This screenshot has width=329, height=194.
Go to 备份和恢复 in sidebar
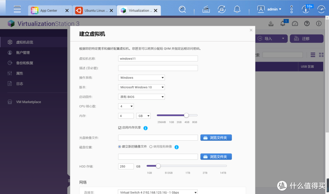[34, 63]
